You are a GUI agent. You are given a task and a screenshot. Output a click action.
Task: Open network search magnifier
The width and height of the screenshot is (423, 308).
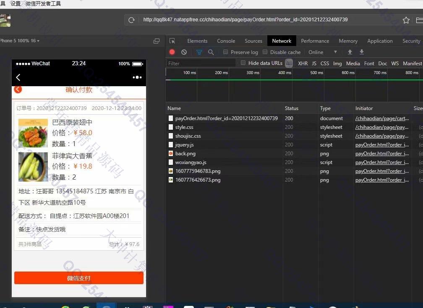tap(211, 52)
